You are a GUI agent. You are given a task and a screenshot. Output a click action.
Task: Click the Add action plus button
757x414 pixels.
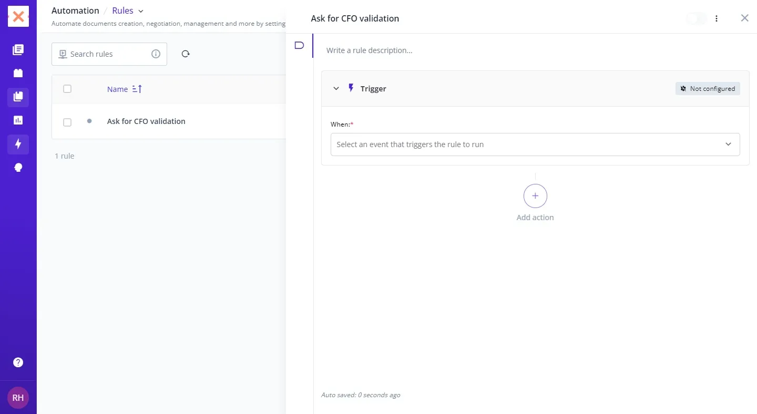[535, 196]
